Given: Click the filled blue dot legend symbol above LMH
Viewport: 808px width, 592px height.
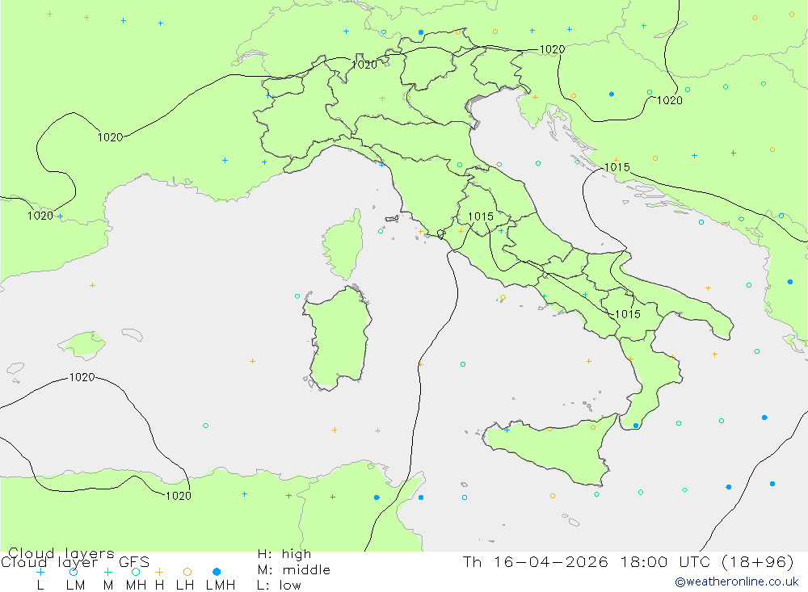Looking at the screenshot, I should [x=217, y=572].
